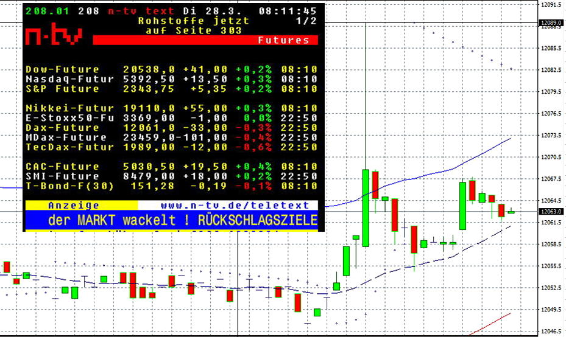Click the Dax-Future change -33,00
The image size is (566, 337).
205,128
